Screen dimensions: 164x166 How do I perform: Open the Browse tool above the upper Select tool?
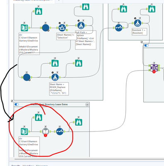click(123, 9)
